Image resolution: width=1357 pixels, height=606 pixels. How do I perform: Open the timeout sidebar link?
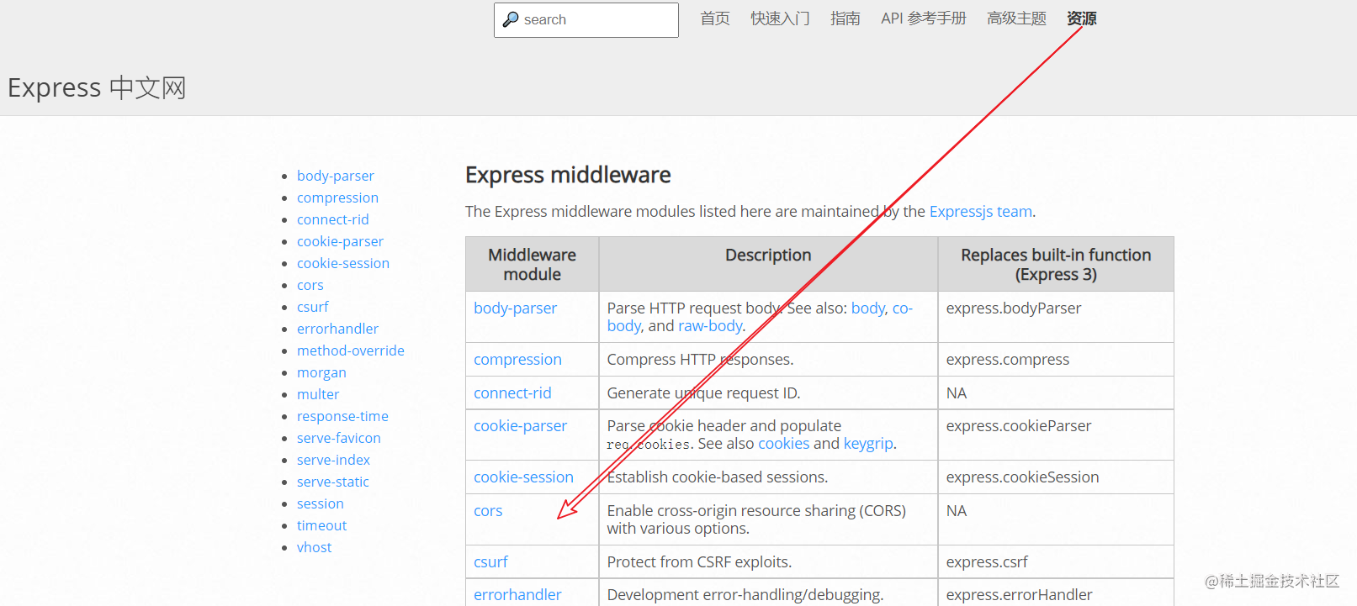coord(321,525)
